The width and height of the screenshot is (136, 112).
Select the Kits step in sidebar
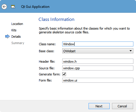point(14,30)
